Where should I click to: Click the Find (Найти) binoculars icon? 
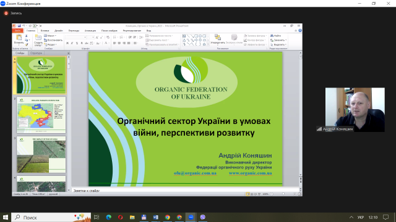pos(272,36)
